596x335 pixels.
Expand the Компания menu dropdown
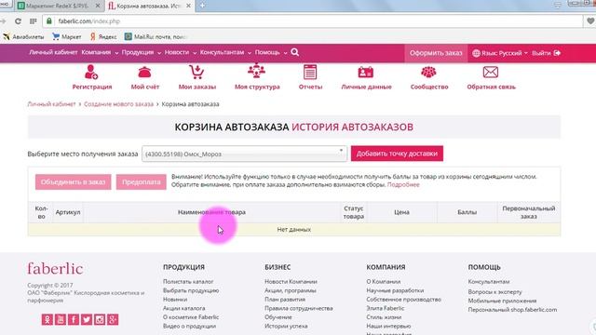click(x=100, y=52)
